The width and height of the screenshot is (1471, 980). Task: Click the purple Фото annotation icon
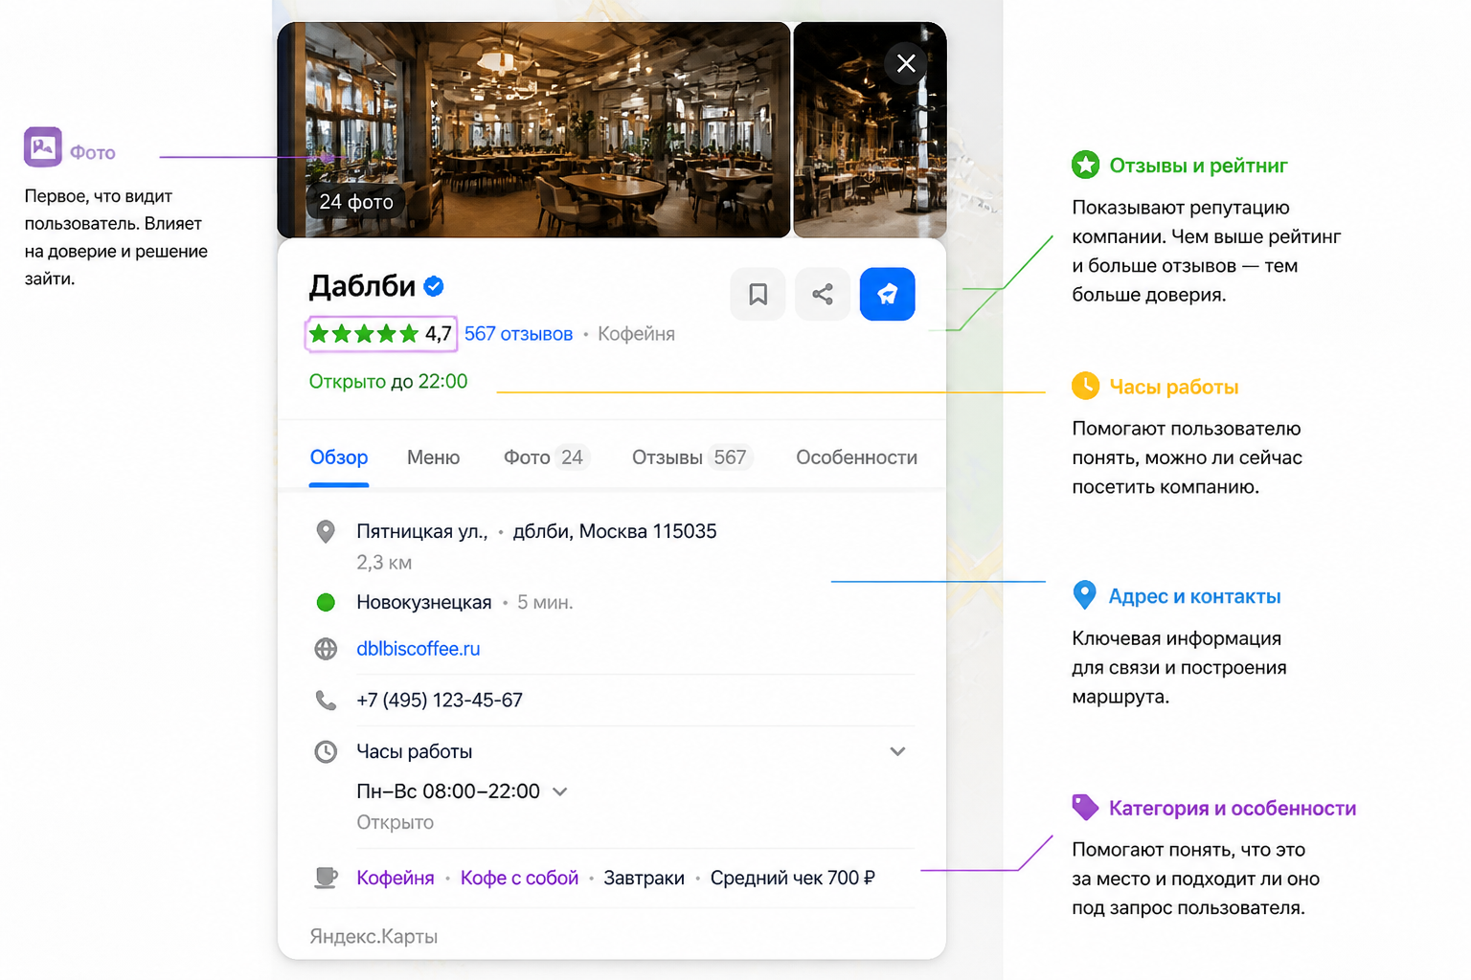[43, 146]
